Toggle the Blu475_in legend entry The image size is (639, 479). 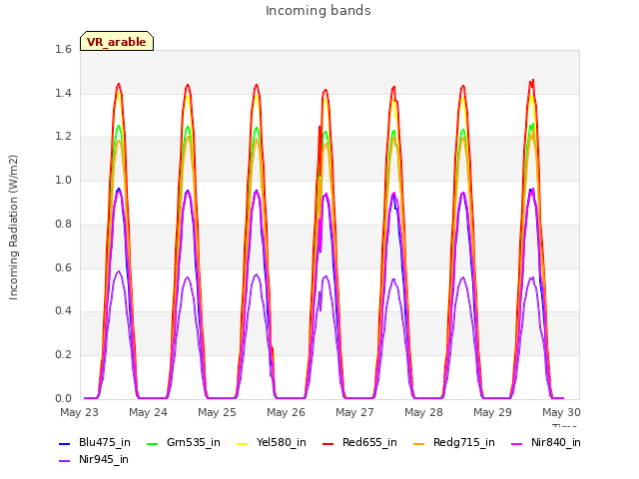point(95,443)
